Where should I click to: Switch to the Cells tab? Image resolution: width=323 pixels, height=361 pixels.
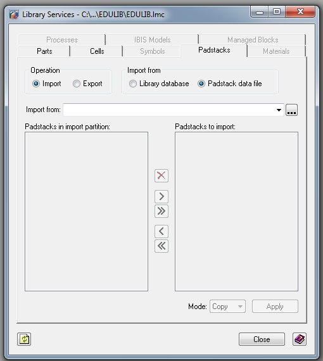point(97,51)
